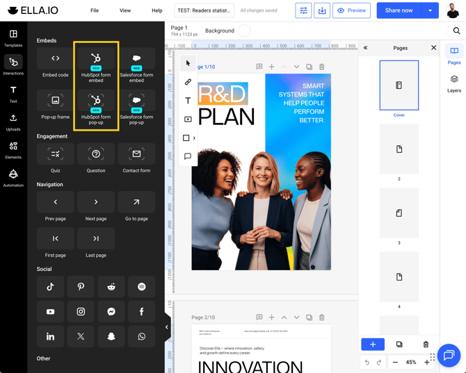
Task: Add the Spotify social icon
Action: coord(141,287)
